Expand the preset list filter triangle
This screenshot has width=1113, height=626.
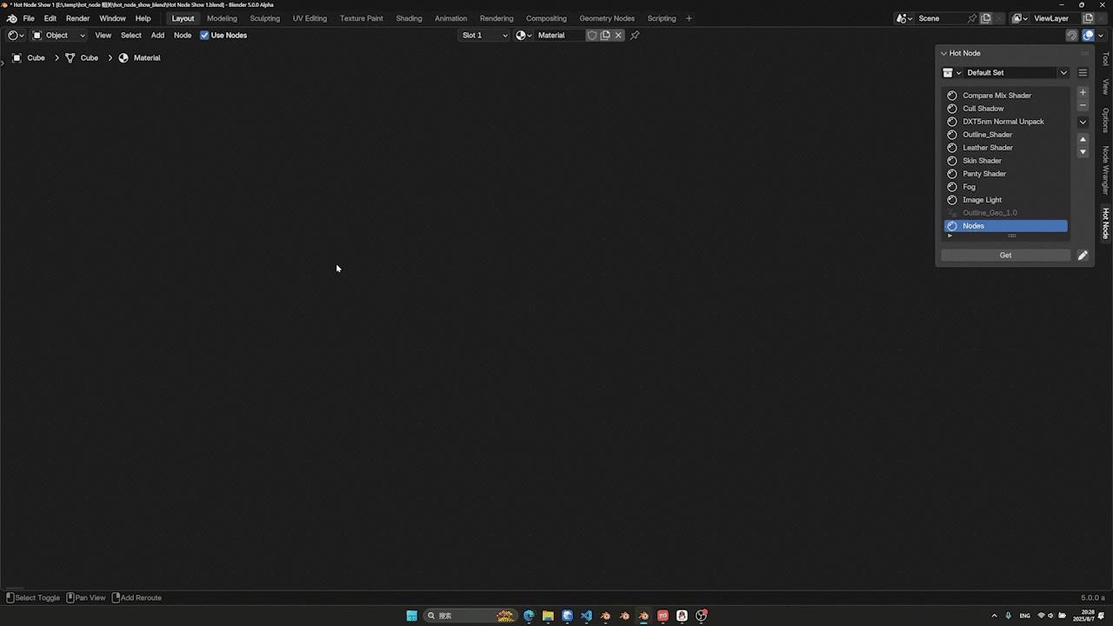[x=950, y=236]
